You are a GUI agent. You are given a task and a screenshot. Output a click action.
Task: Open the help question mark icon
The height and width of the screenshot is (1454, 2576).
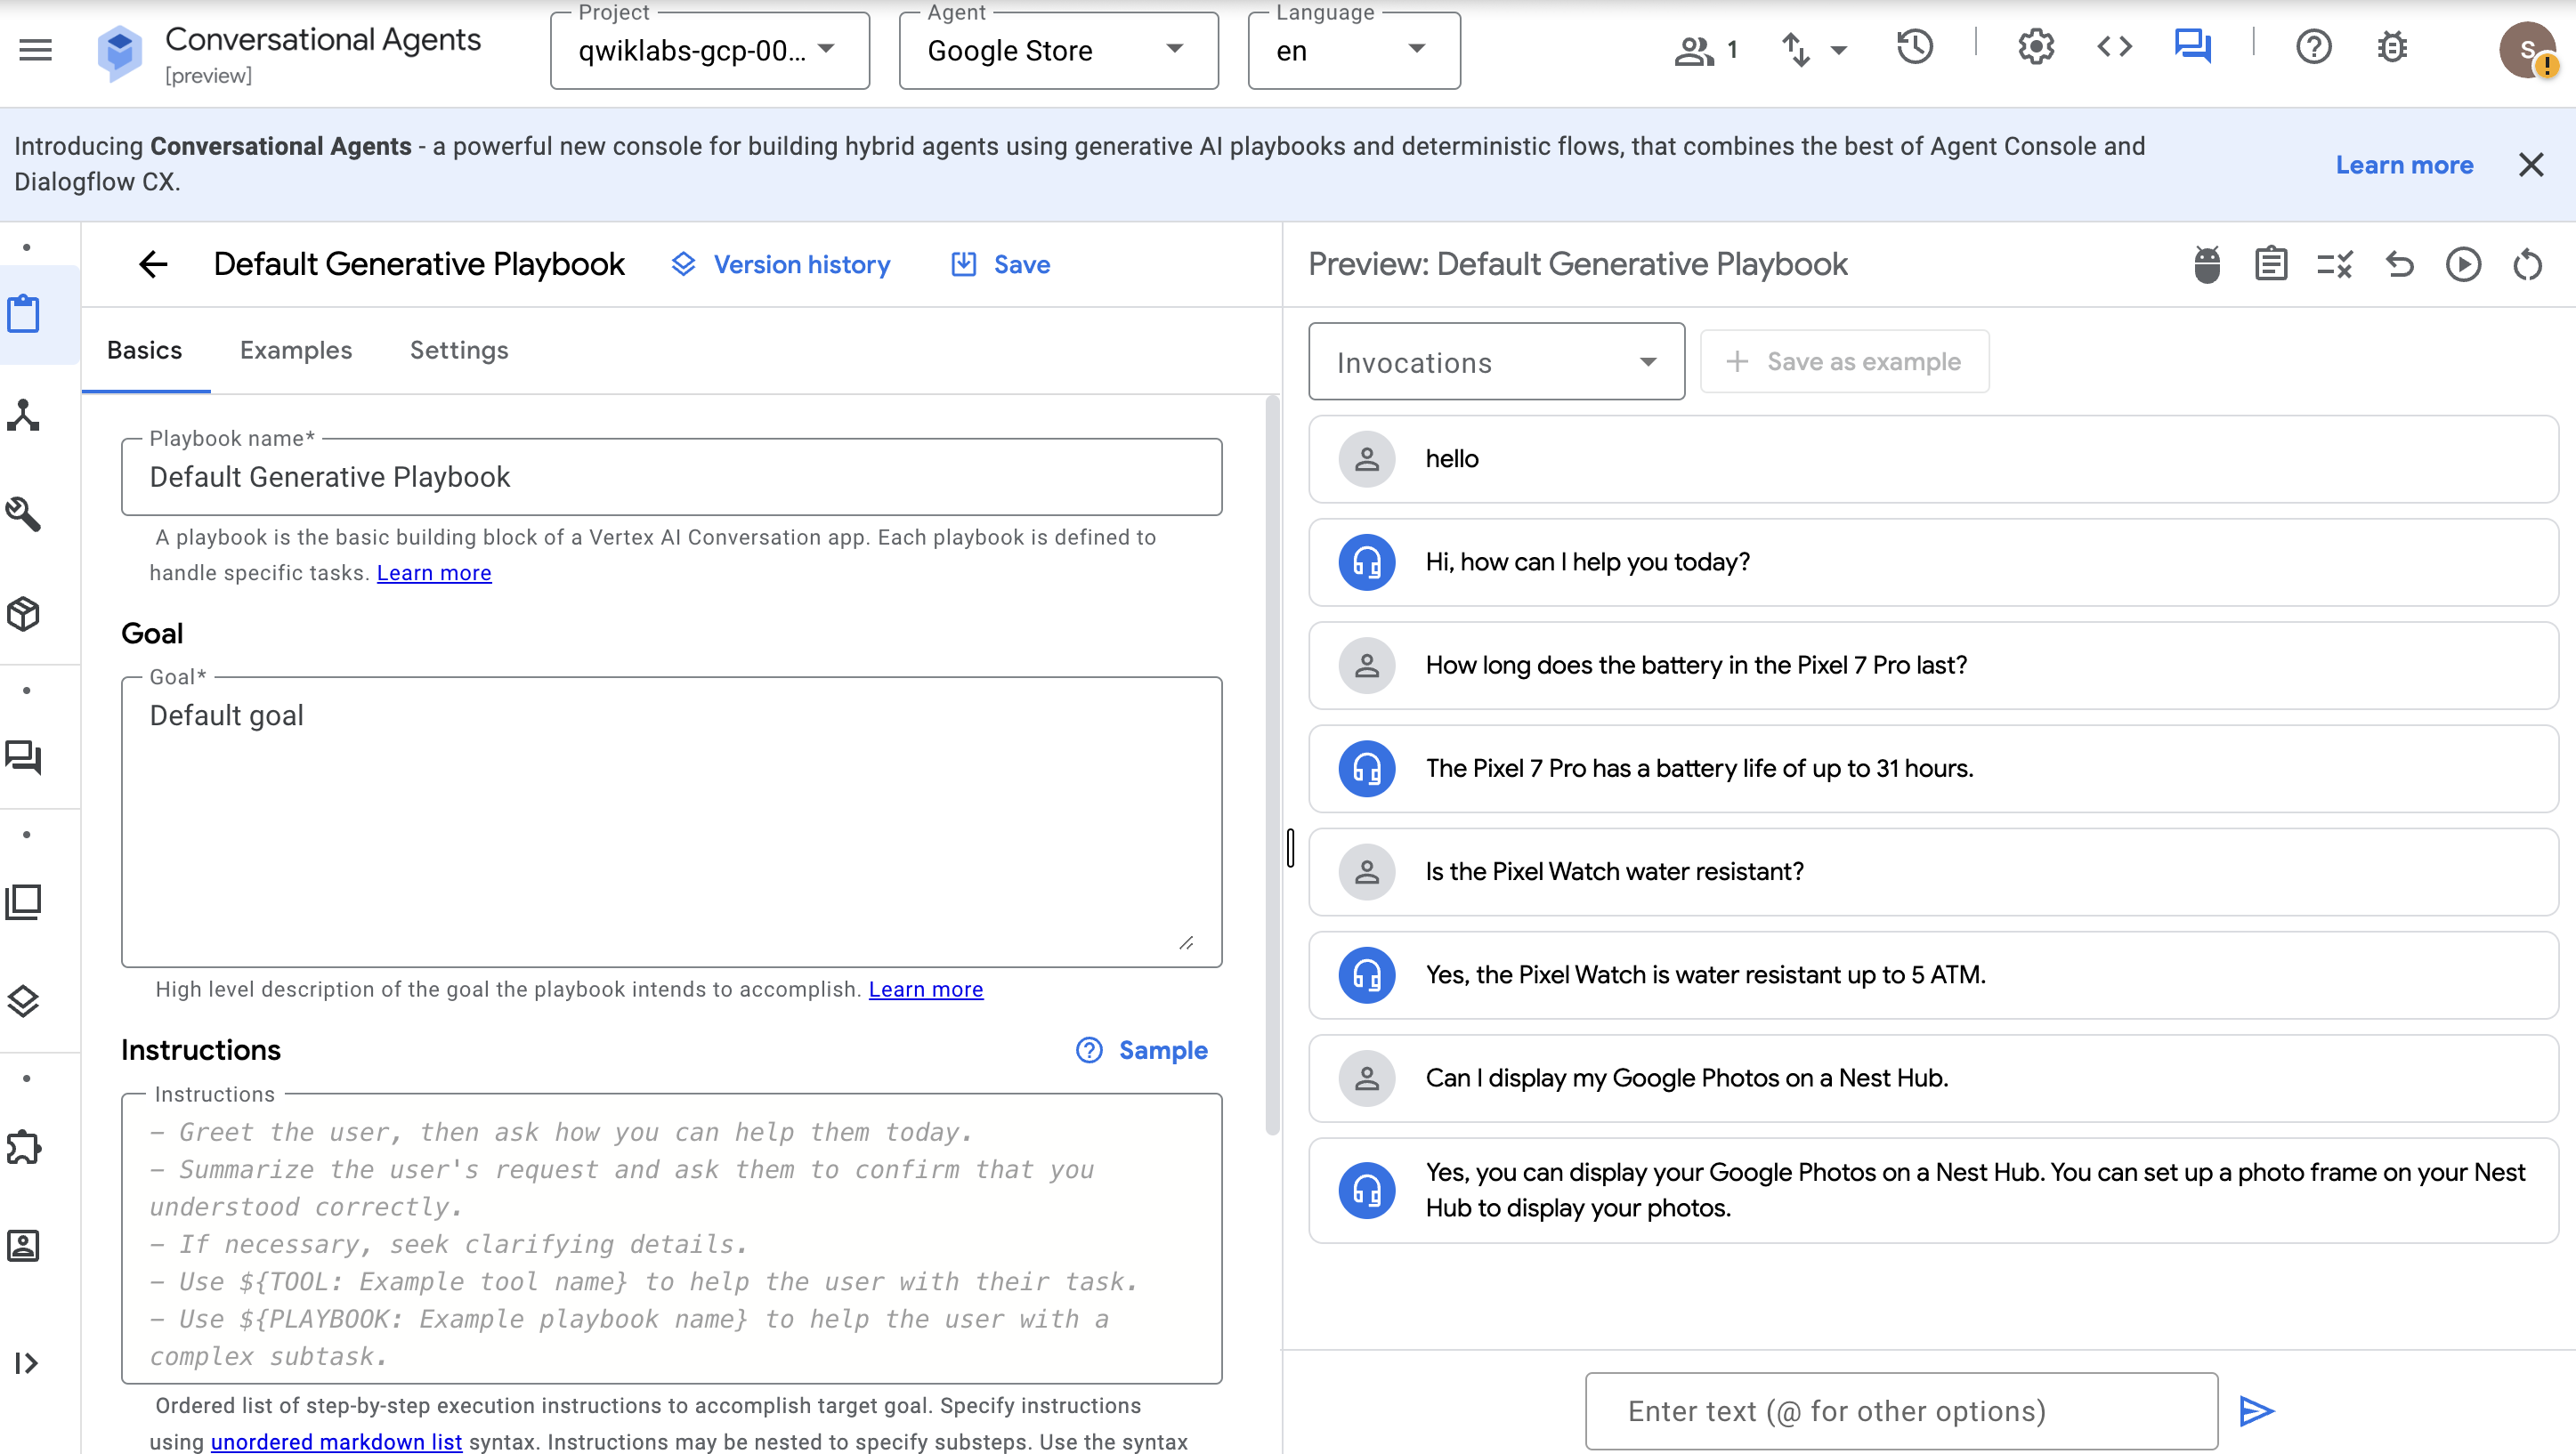[x=2314, y=47]
